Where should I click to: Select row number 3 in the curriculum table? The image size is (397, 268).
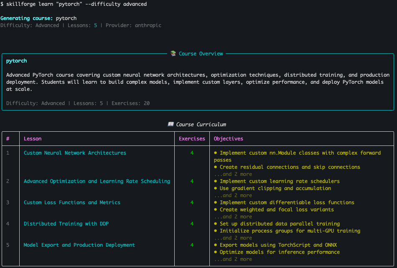8,202
